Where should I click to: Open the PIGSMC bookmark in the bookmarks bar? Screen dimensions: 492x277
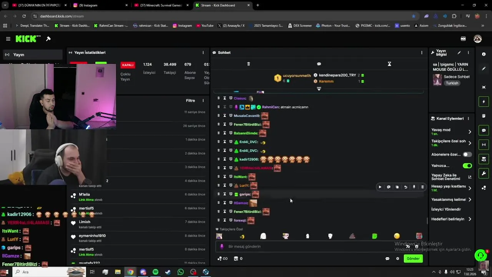372,26
